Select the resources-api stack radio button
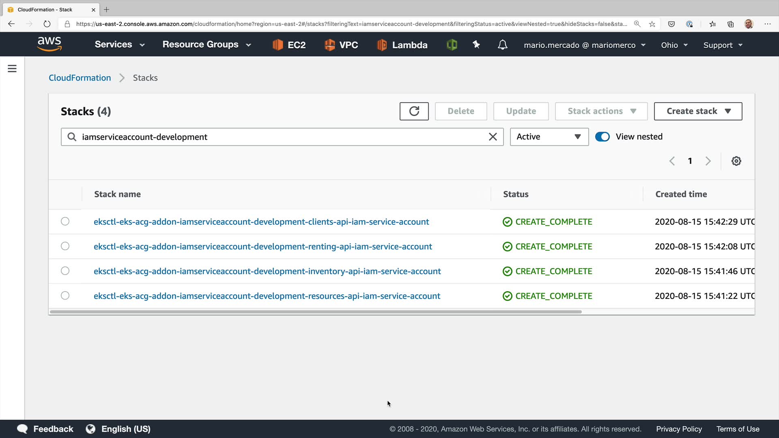This screenshot has height=438, width=779. [65, 296]
